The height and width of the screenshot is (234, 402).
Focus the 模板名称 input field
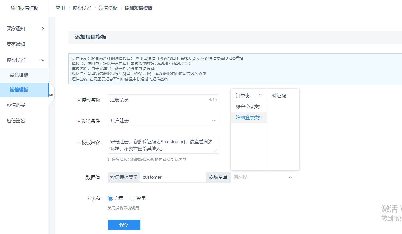click(x=163, y=100)
